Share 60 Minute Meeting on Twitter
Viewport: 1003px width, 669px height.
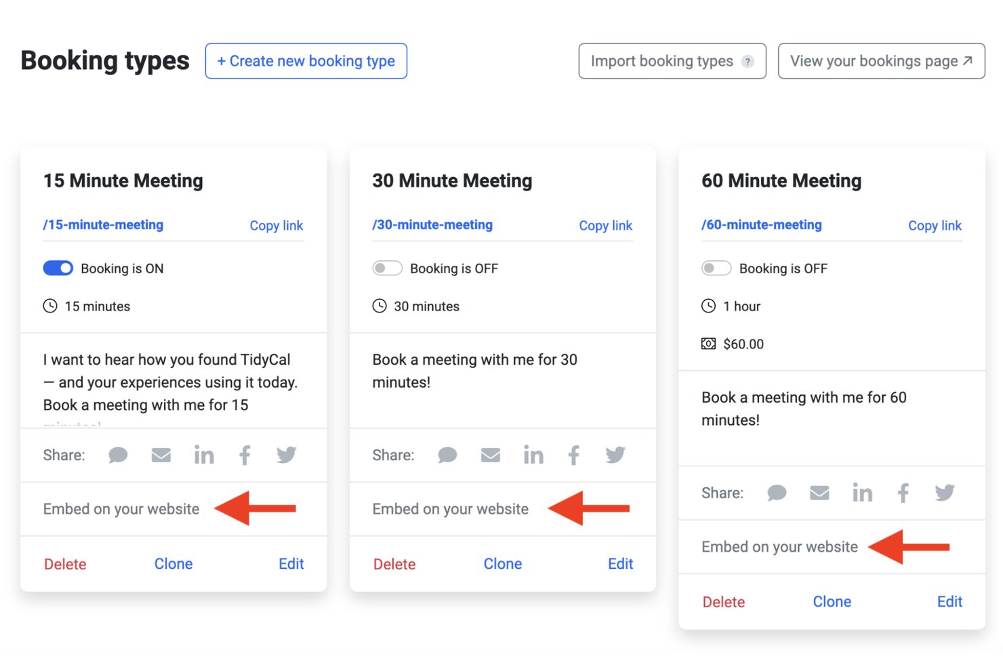[x=945, y=493]
